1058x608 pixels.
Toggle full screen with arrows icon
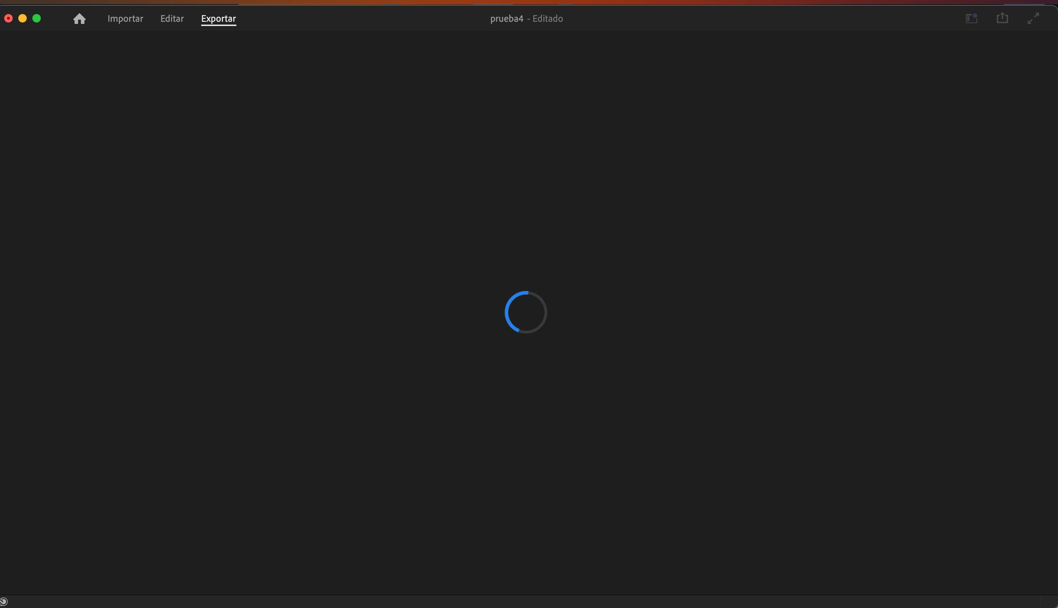[x=1033, y=18]
